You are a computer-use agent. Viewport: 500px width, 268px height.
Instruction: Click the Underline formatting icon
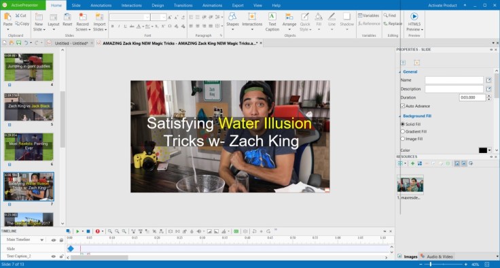[x=125, y=27]
